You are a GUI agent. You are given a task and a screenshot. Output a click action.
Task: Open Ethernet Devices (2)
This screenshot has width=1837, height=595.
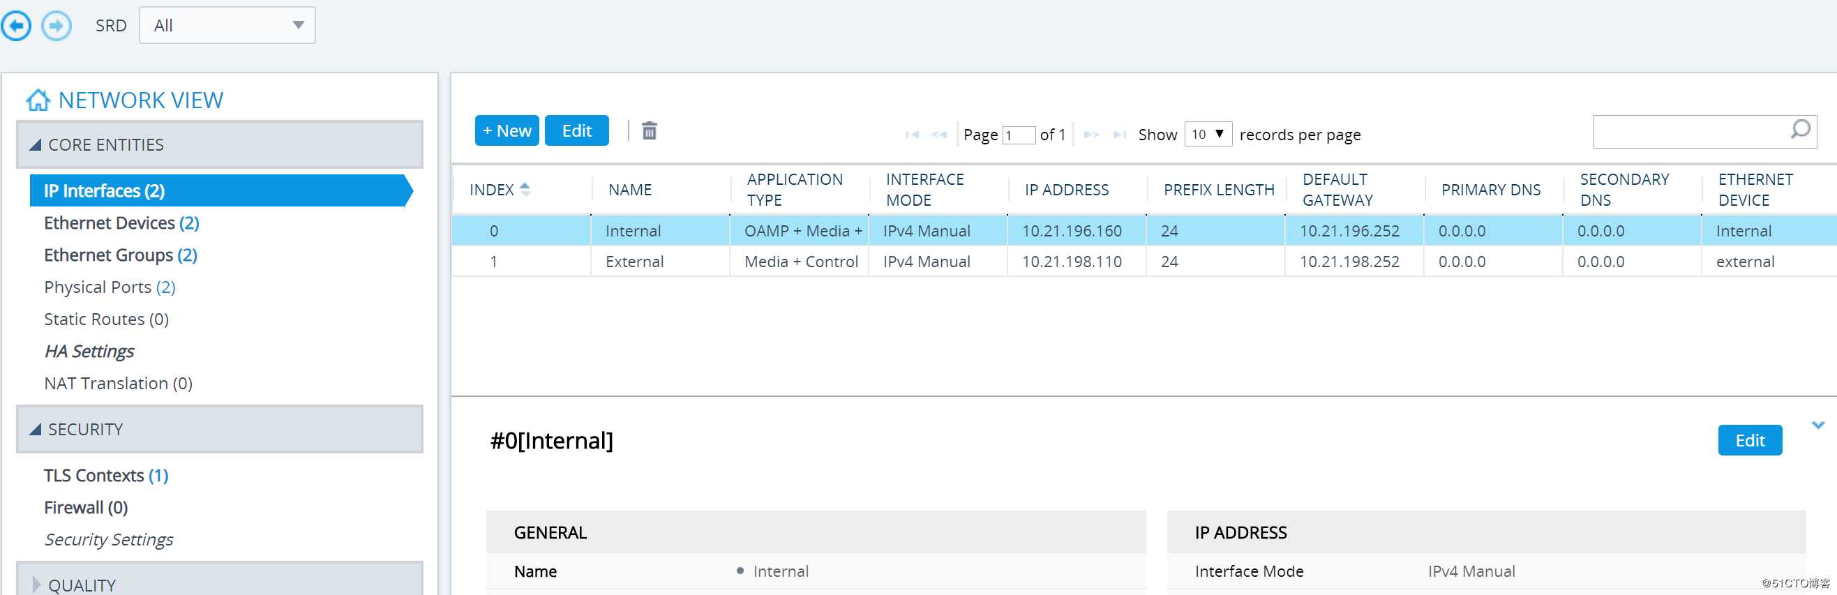click(x=121, y=223)
